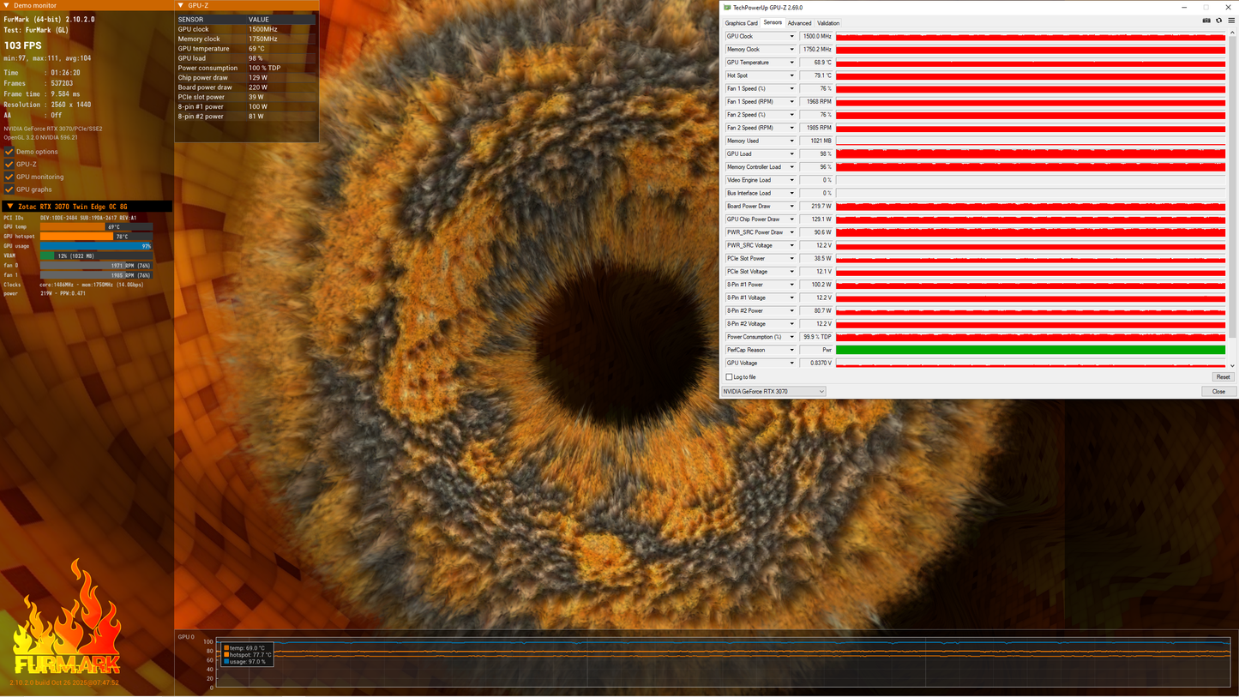This screenshot has width=1239, height=697.
Task: Click the GPU-Z sensors scroll down arrow
Action: click(x=1232, y=366)
